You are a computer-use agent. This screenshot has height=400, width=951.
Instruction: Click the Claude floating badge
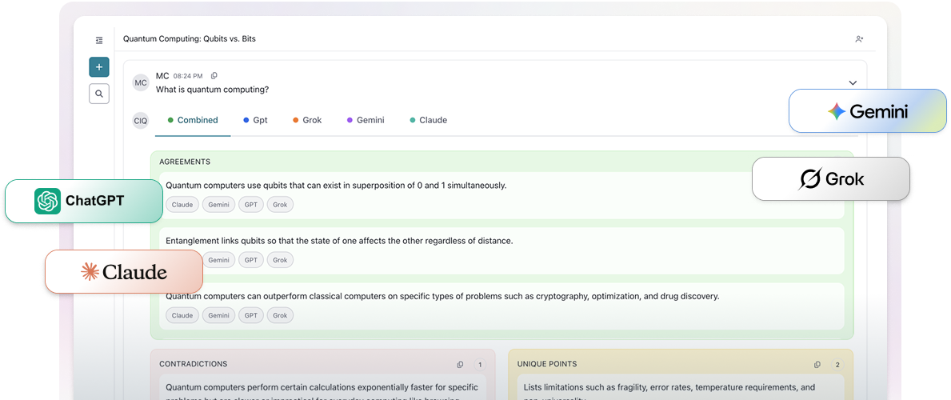[124, 272]
